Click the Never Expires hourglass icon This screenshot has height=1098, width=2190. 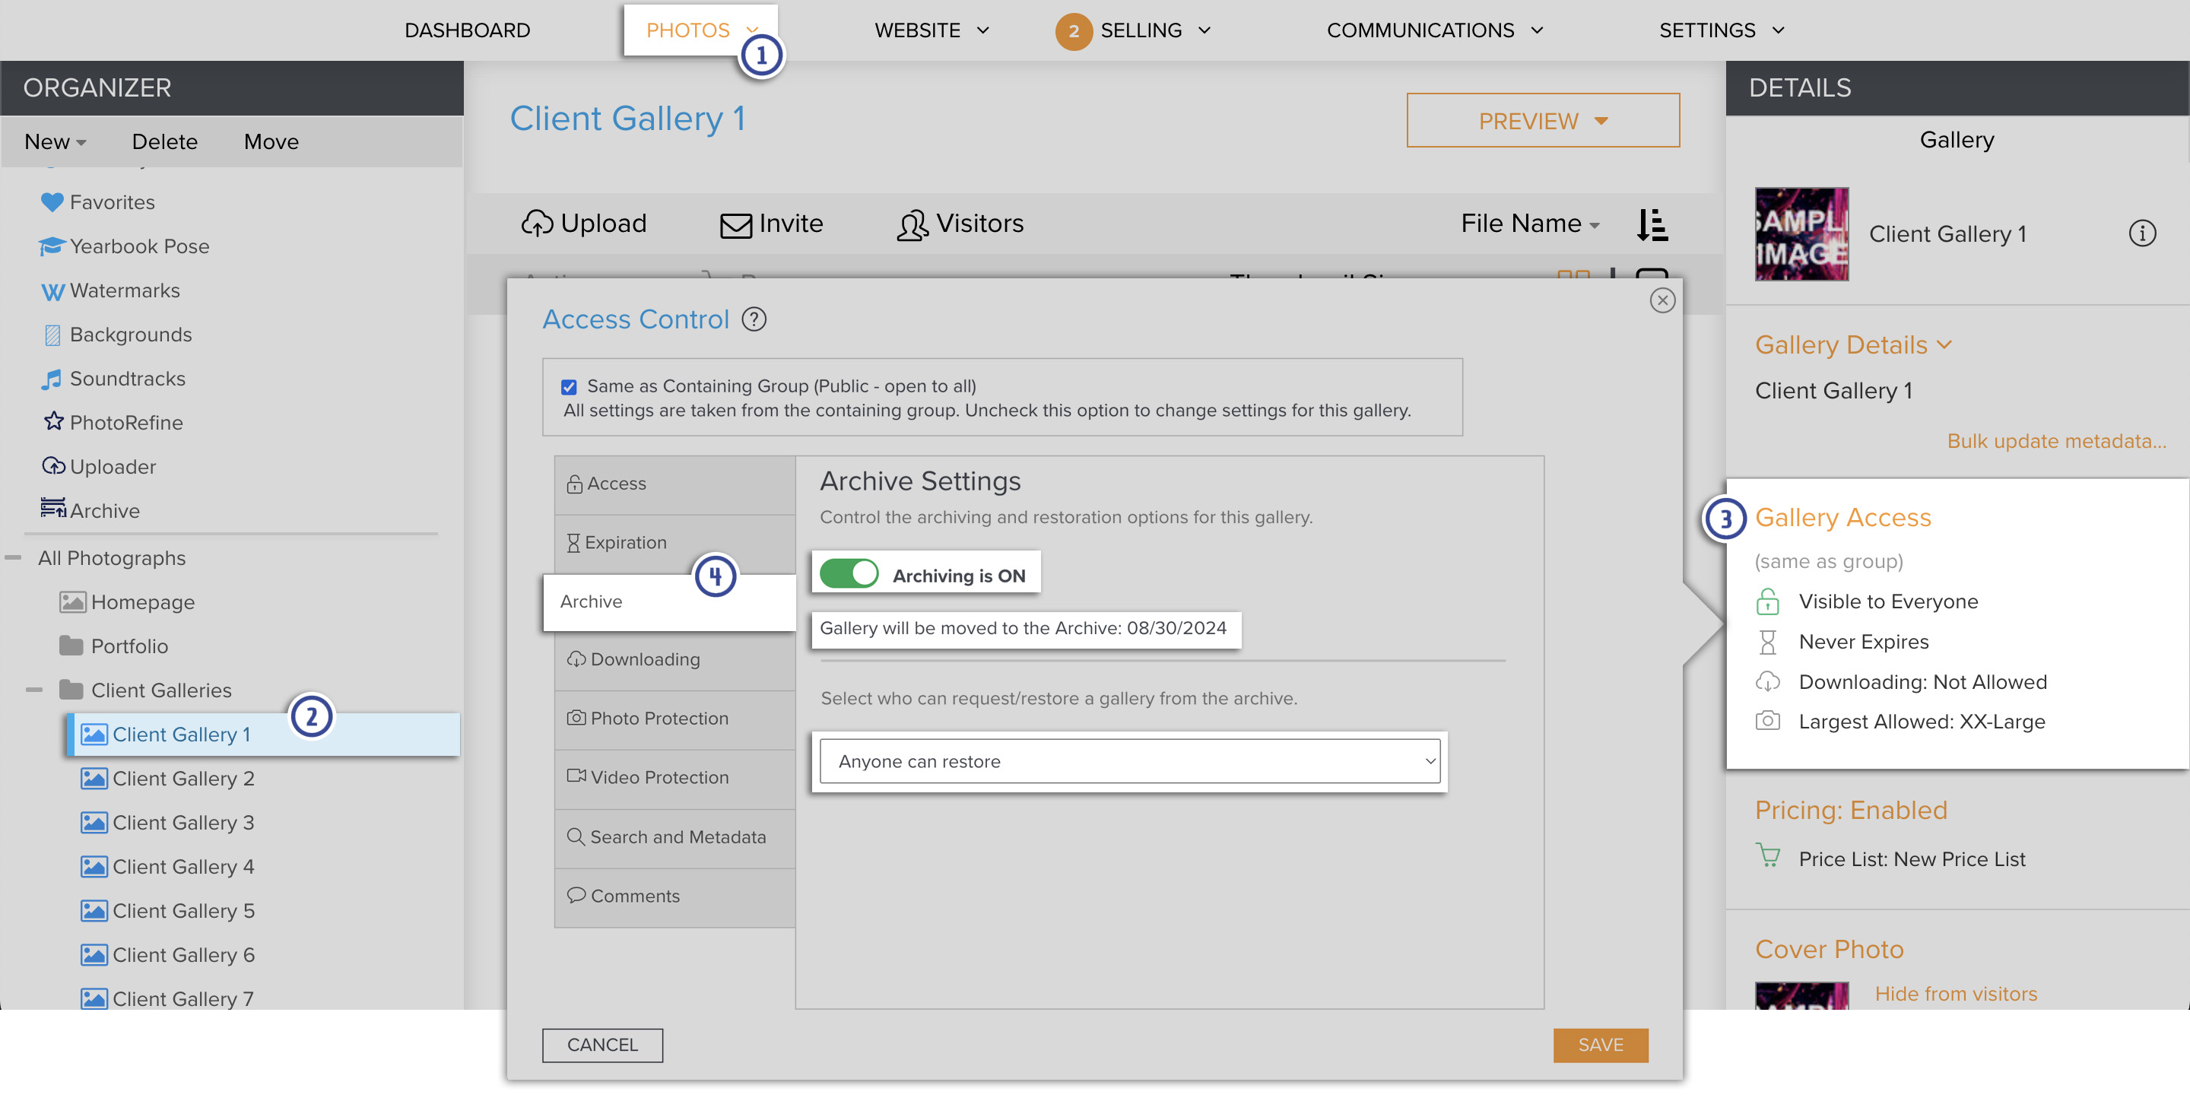point(1767,643)
